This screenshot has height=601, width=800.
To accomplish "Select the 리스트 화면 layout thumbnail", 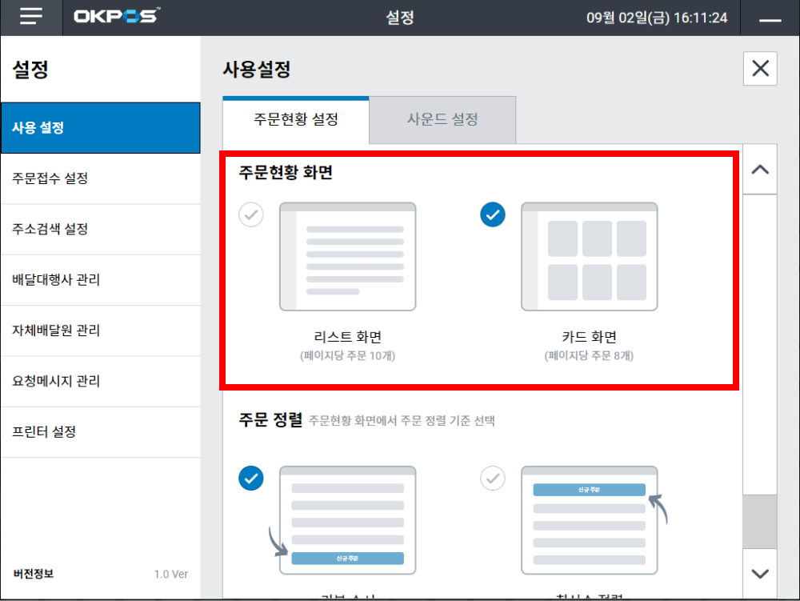I will (347, 256).
